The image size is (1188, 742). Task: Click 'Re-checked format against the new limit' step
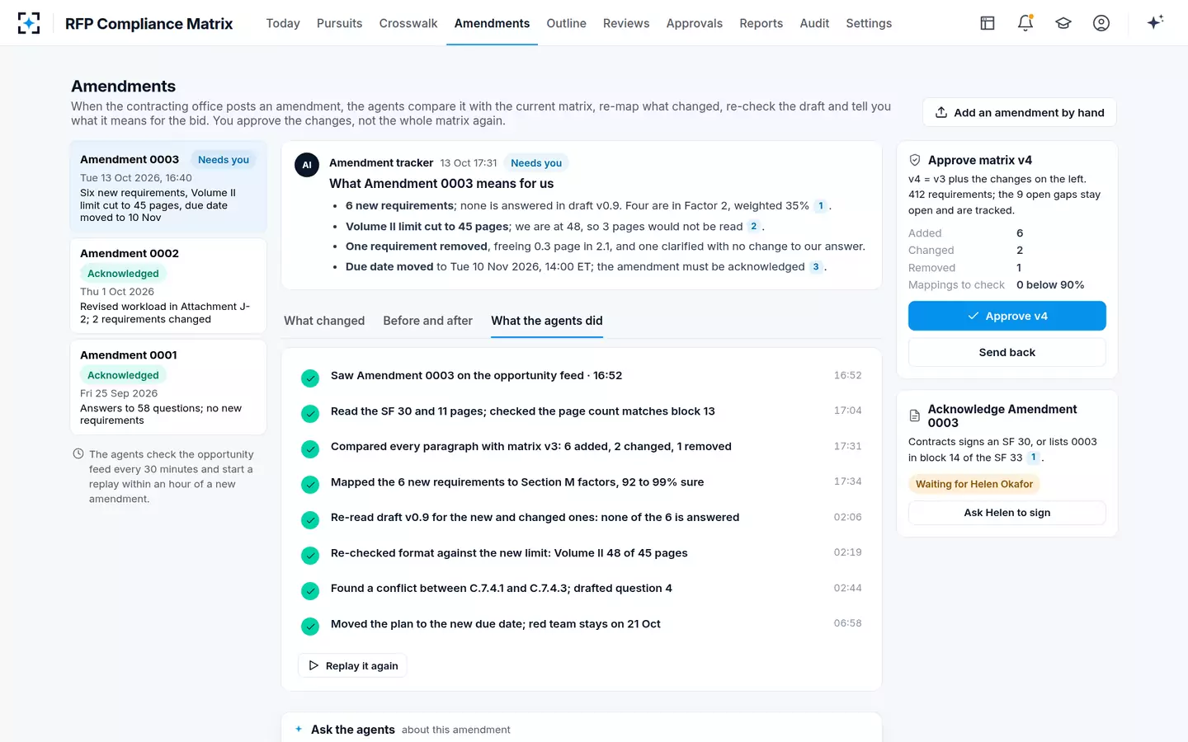582,553
